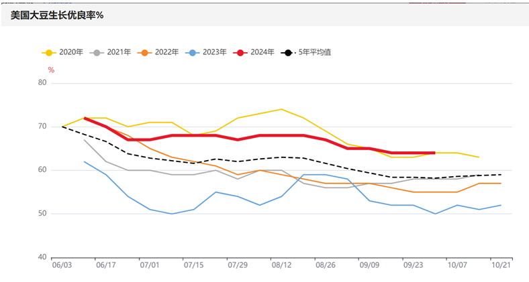Click the 10/21 x-axis date label
Image resolution: width=529 pixels, height=282 pixels.
click(x=501, y=265)
